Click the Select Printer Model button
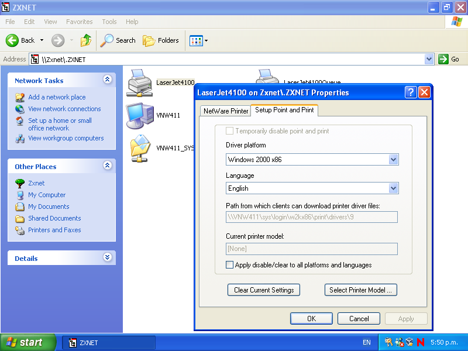 pos(360,290)
